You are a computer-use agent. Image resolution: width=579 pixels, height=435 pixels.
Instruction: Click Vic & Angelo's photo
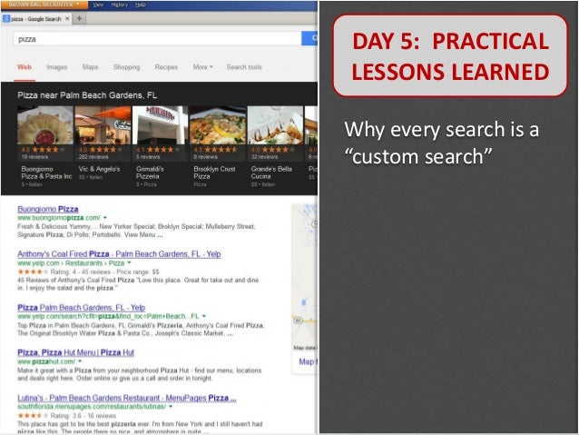[x=103, y=125]
